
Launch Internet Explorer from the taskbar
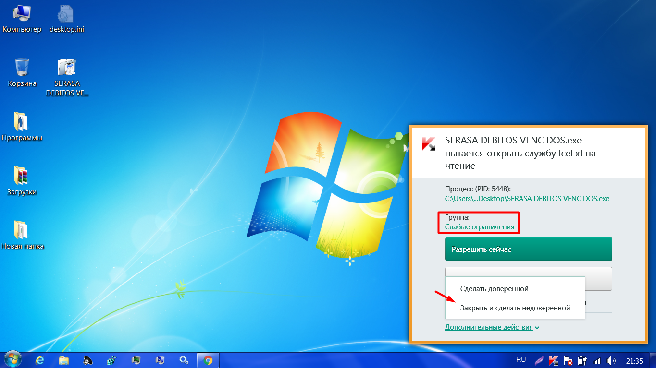(40, 360)
